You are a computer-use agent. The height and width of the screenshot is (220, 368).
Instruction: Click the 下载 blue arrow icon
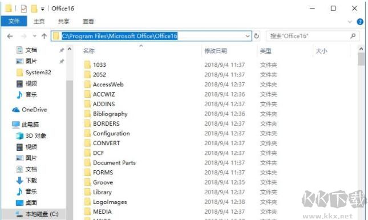pyautogui.click(x=19, y=181)
